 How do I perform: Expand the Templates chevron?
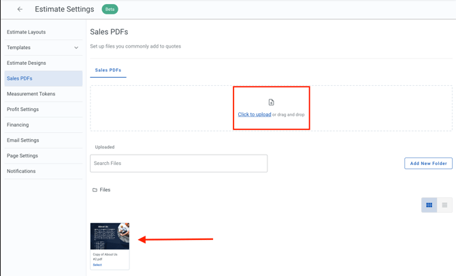76,48
